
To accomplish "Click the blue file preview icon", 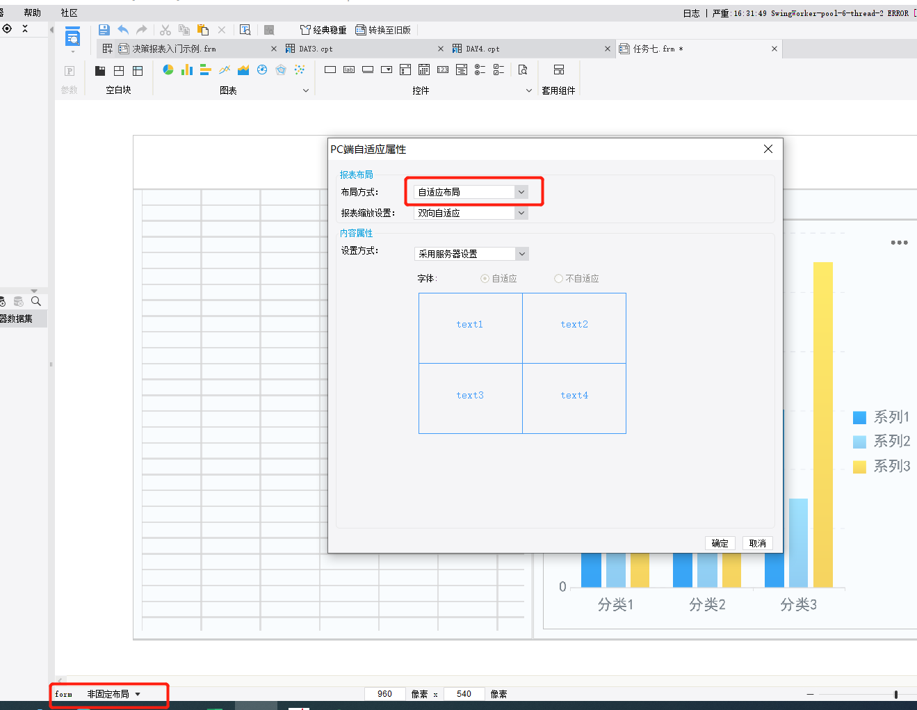I will click(x=72, y=36).
